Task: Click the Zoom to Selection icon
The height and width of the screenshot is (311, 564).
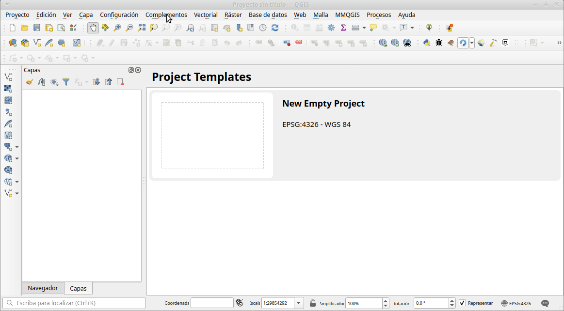Action: tap(154, 28)
